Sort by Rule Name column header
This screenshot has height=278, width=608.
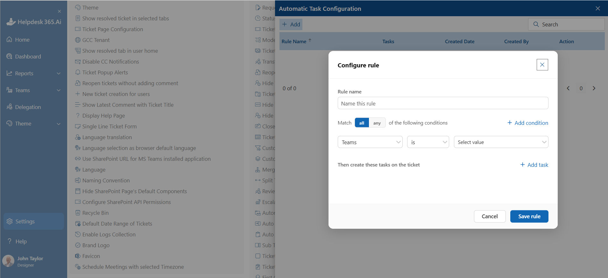[296, 41]
